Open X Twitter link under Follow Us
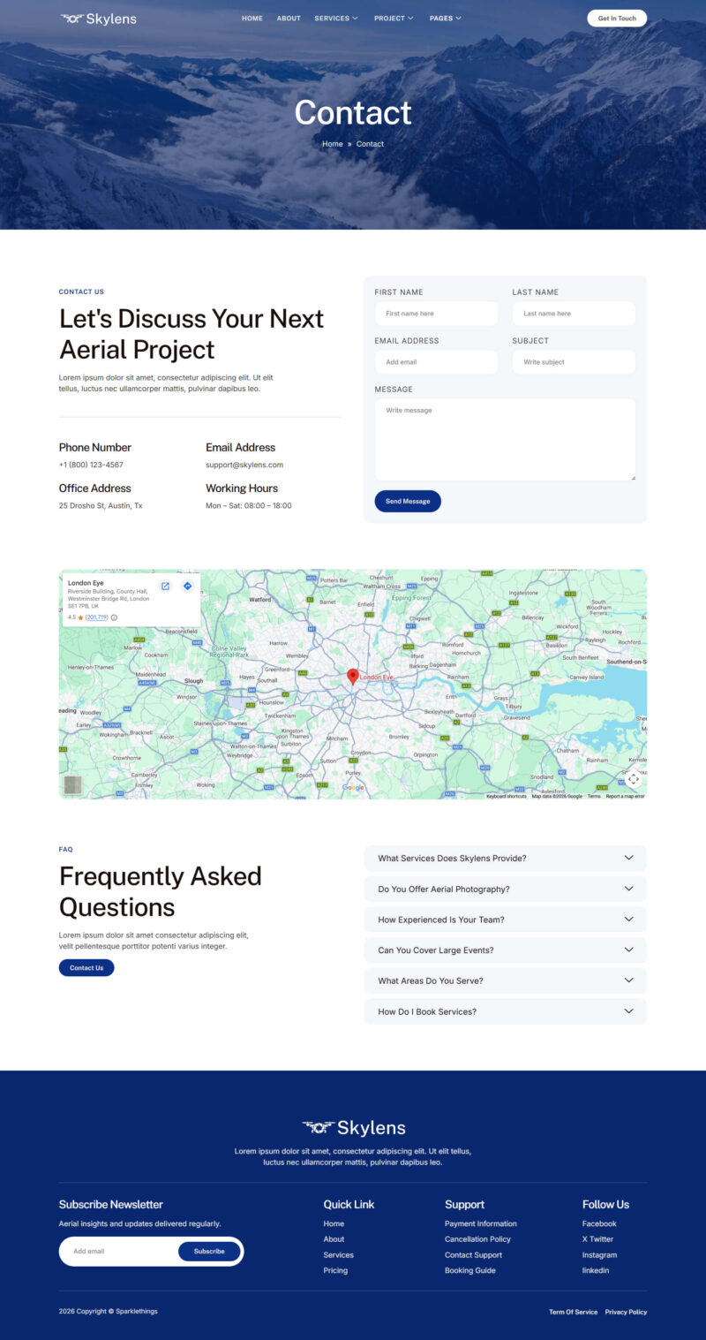706x1340 pixels. pos(597,1239)
